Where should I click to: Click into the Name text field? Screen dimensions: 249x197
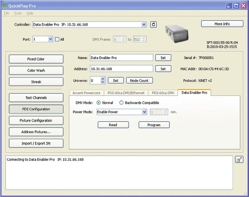[122, 58]
